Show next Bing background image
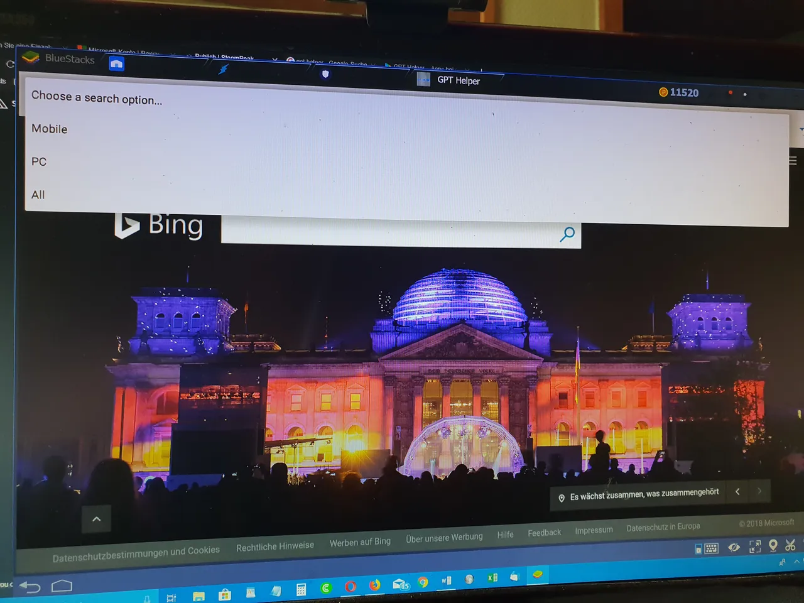 click(759, 491)
